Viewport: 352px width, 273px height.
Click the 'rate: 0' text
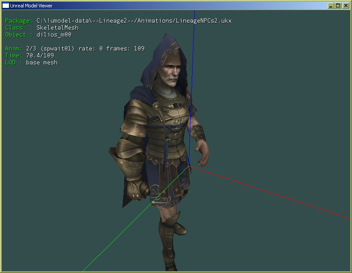coord(91,48)
